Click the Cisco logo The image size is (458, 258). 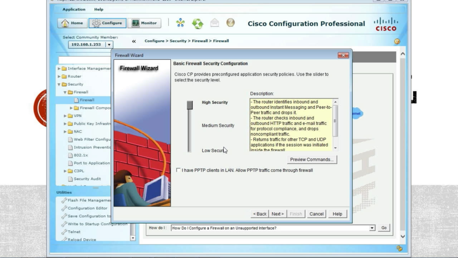tap(386, 24)
